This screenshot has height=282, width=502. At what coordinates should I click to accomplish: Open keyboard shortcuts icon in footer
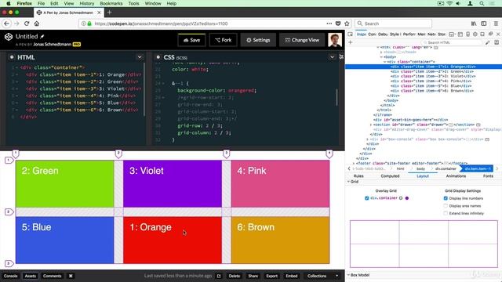71,276
